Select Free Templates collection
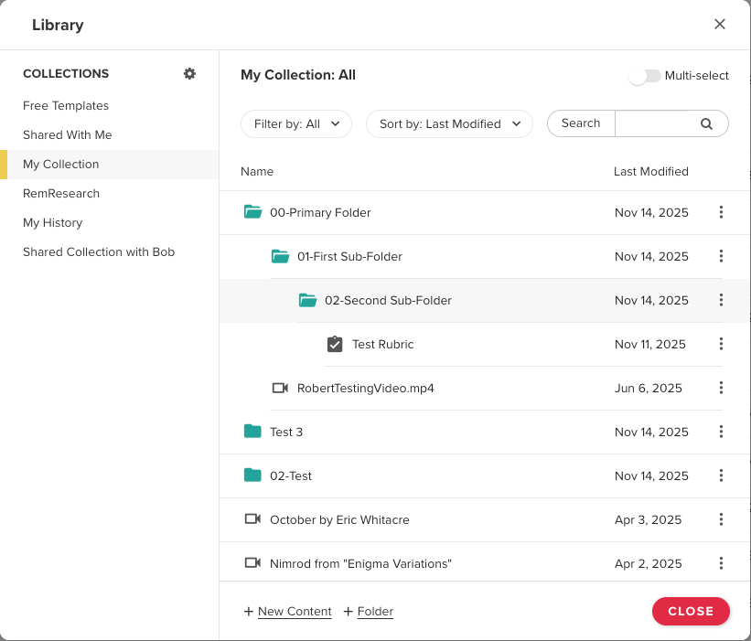 click(66, 106)
